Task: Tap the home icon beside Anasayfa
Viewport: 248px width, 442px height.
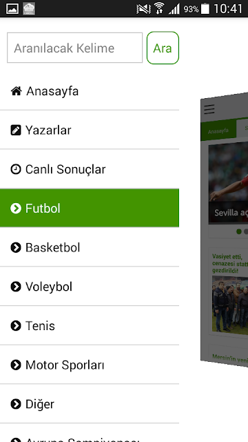Action: (17, 91)
